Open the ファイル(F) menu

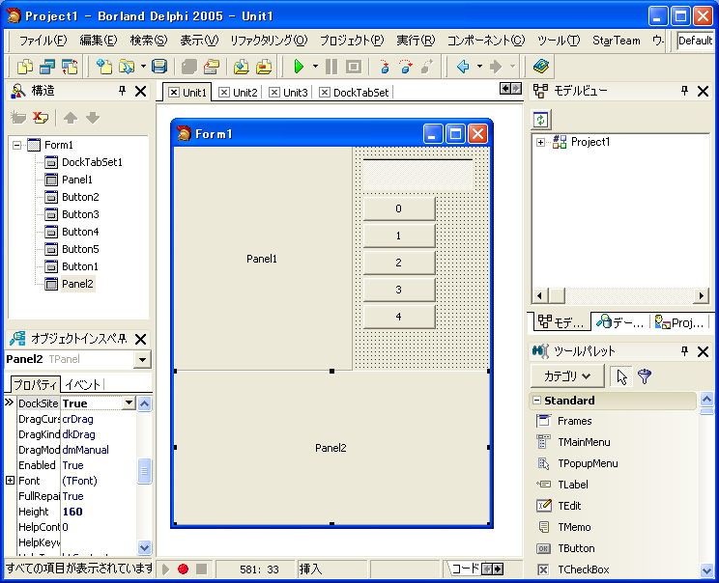click(x=43, y=41)
